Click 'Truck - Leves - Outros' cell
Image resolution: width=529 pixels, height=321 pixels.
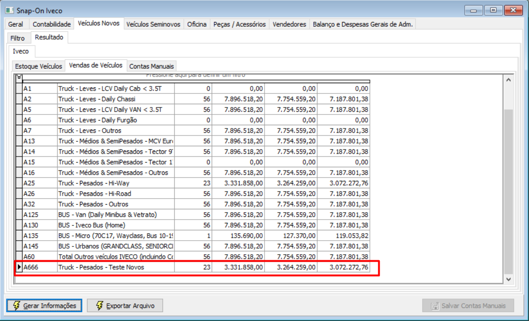point(116,130)
